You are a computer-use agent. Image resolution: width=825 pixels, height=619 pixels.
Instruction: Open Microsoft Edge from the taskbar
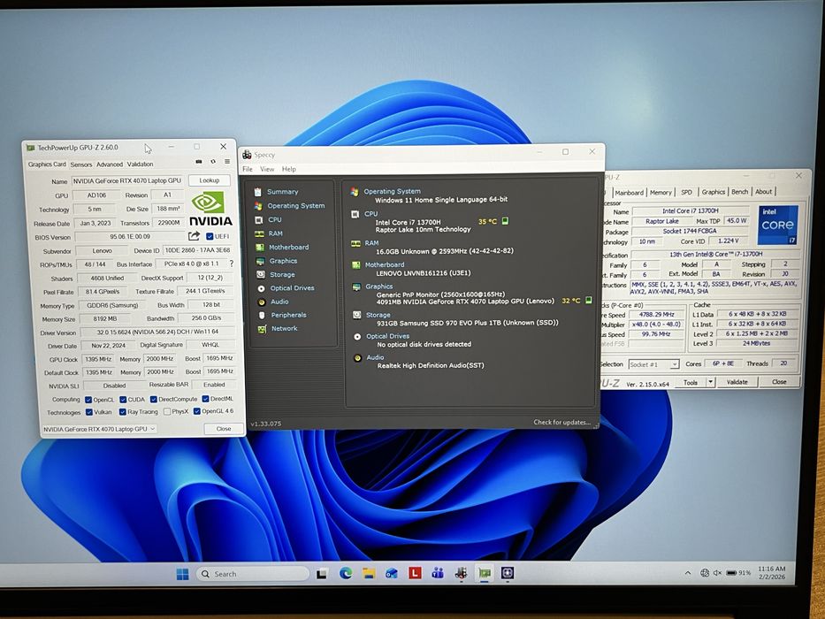tap(347, 573)
